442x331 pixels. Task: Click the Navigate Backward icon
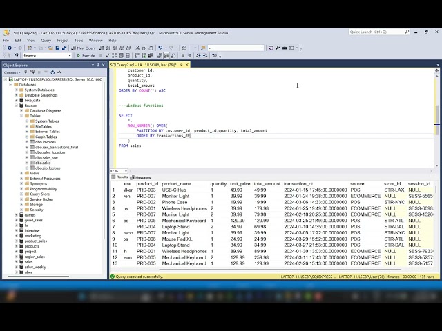10,48
